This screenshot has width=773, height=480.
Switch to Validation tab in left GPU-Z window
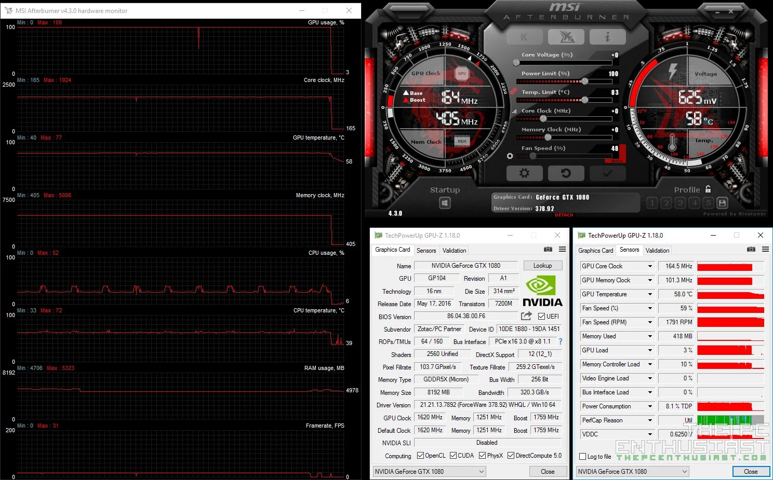tap(454, 250)
